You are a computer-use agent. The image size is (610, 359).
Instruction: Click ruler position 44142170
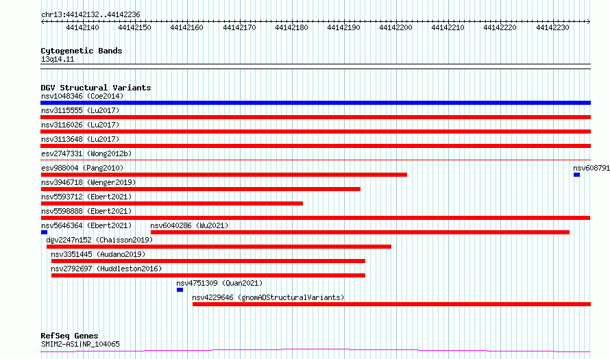coord(239,27)
